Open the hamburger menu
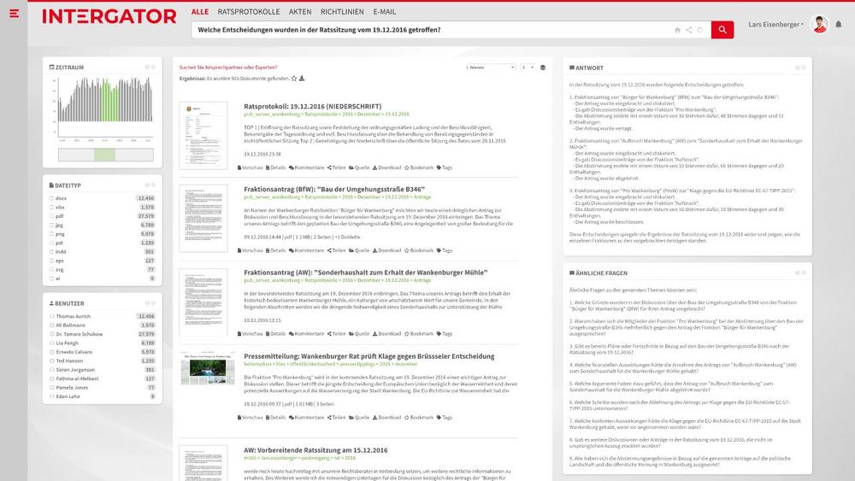The height and width of the screenshot is (481, 855). (15, 13)
